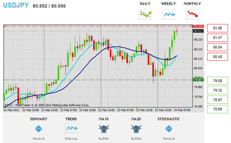Click the 81.47 resistance level box
This screenshot has width=231, height=143.
coord(218,38)
